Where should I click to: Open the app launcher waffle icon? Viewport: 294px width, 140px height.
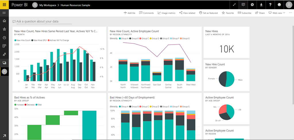click(x=4, y=5)
